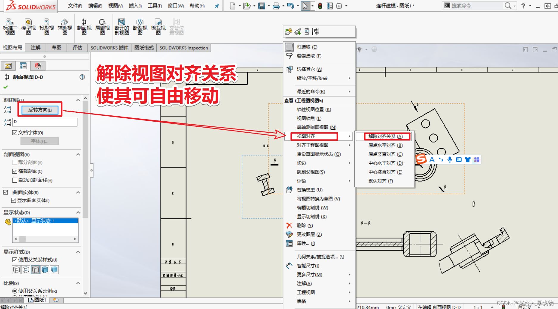Toggle the 曲面实体 section checkbox

pyautogui.click(x=6, y=192)
